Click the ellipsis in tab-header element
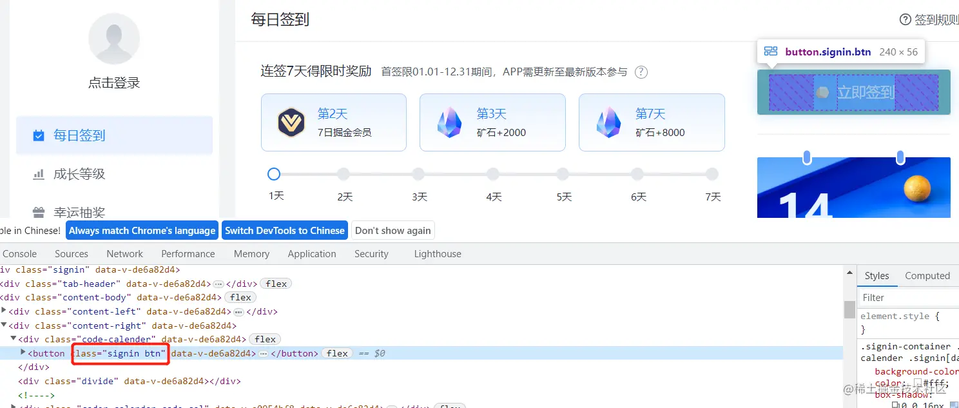The width and height of the screenshot is (959, 408). click(218, 284)
